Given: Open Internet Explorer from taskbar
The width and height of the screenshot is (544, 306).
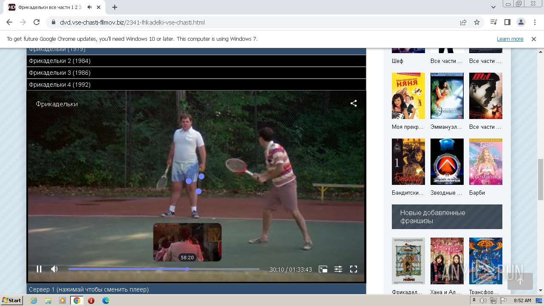Looking at the screenshot, I should pos(34,300).
